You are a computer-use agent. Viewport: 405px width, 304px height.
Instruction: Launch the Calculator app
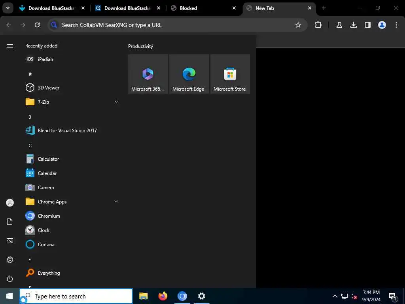coord(72,159)
